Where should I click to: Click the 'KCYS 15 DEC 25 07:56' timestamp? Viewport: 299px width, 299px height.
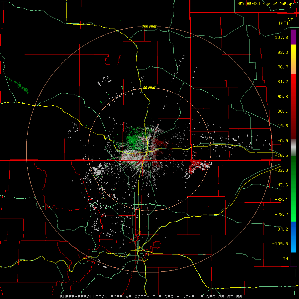(212, 297)
